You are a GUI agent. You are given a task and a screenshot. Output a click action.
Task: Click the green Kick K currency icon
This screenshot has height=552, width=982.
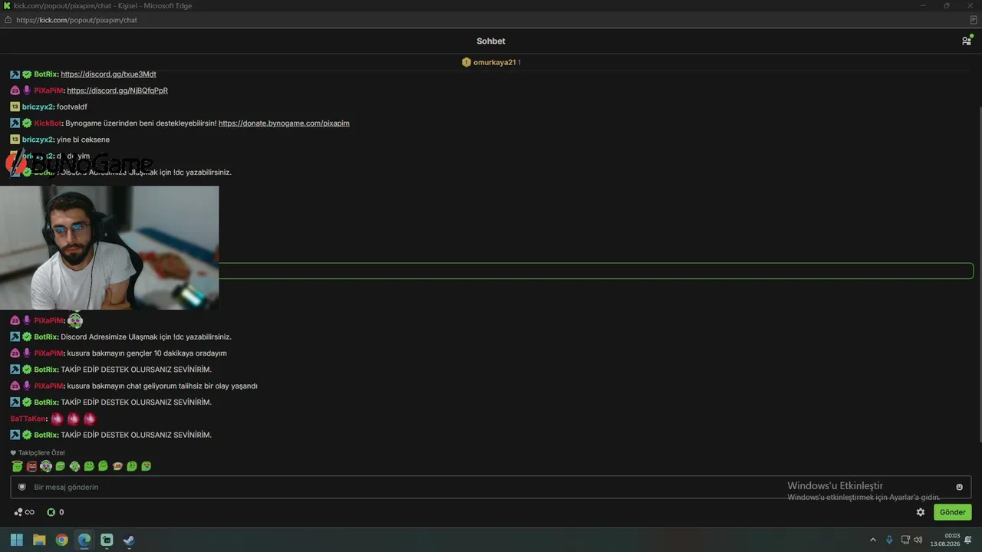click(51, 512)
